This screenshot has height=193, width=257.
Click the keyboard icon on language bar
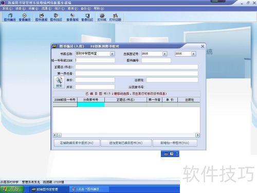[166, 154]
